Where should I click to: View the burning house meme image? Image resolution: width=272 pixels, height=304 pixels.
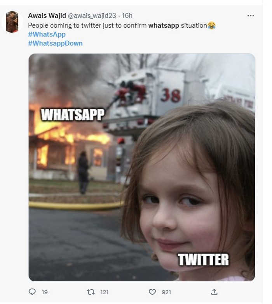click(x=142, y=167)
